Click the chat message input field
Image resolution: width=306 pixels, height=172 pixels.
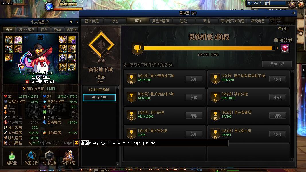[159, 143]
